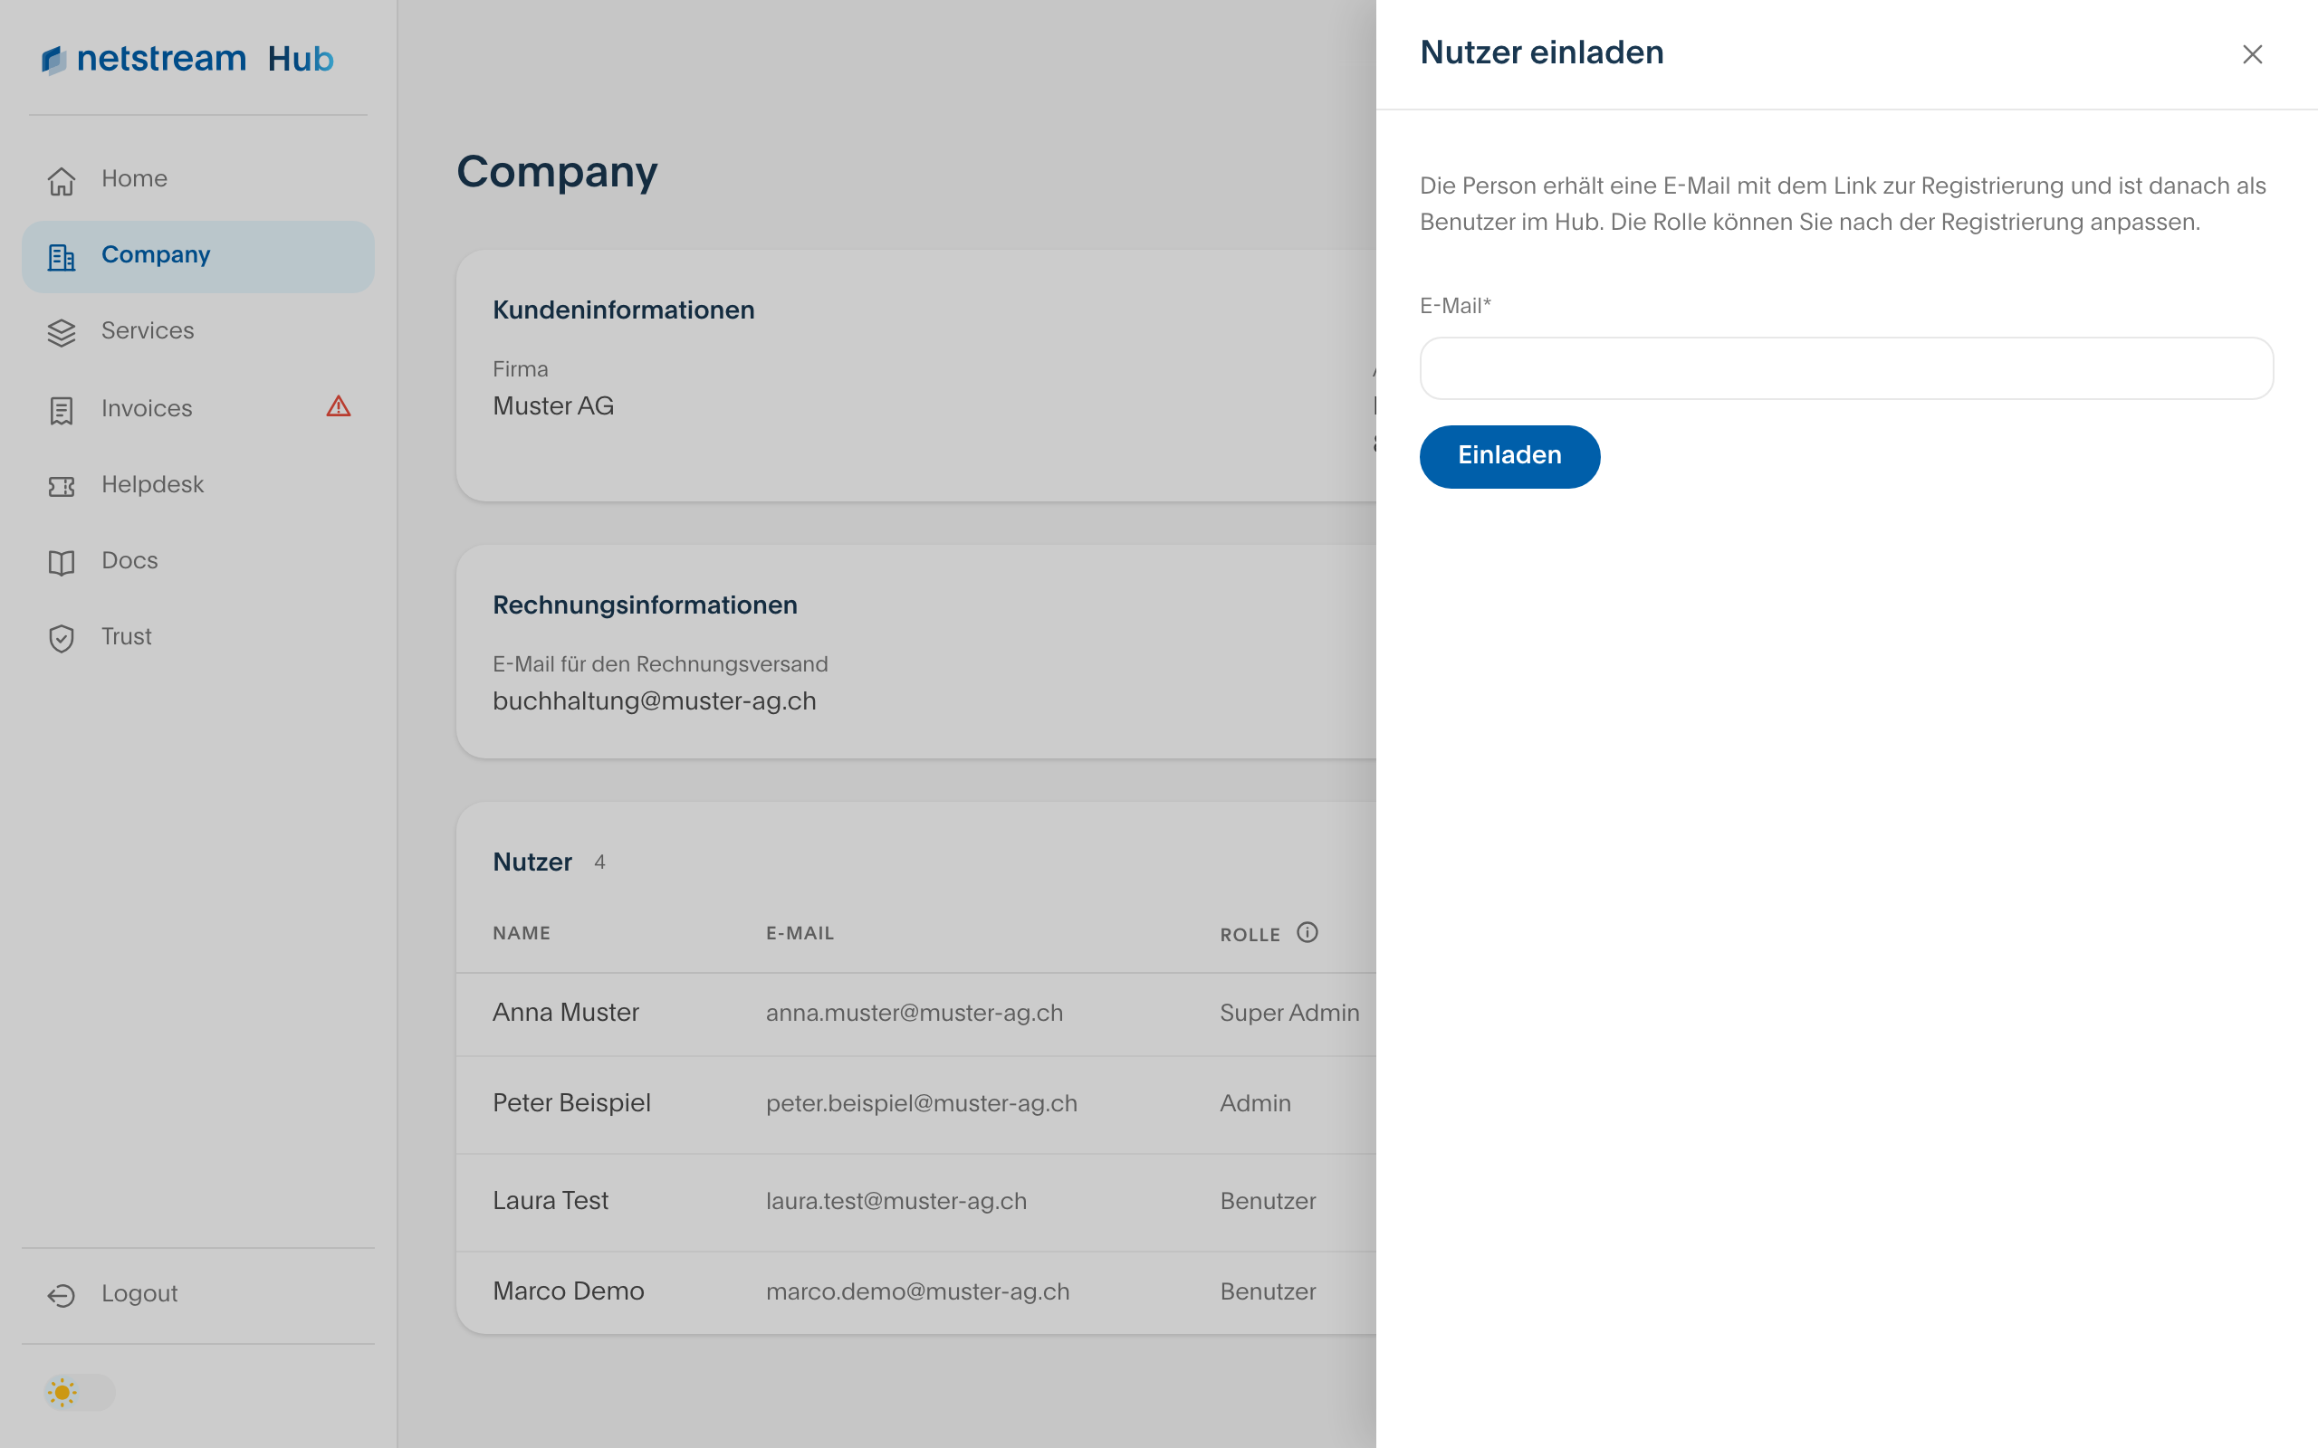
Task: Click the Nutzer heading
Action: [532, 862]
